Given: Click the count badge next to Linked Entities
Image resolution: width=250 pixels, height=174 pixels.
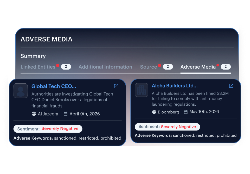Looking at the screenshot, I should click(66, 67).
